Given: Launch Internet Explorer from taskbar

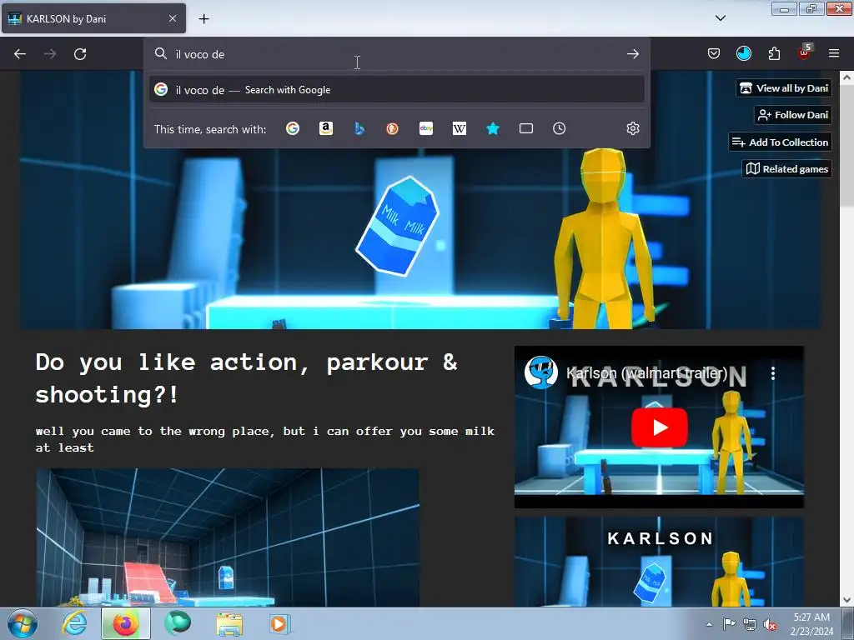Looking at the screenshot, I should 74,623.
